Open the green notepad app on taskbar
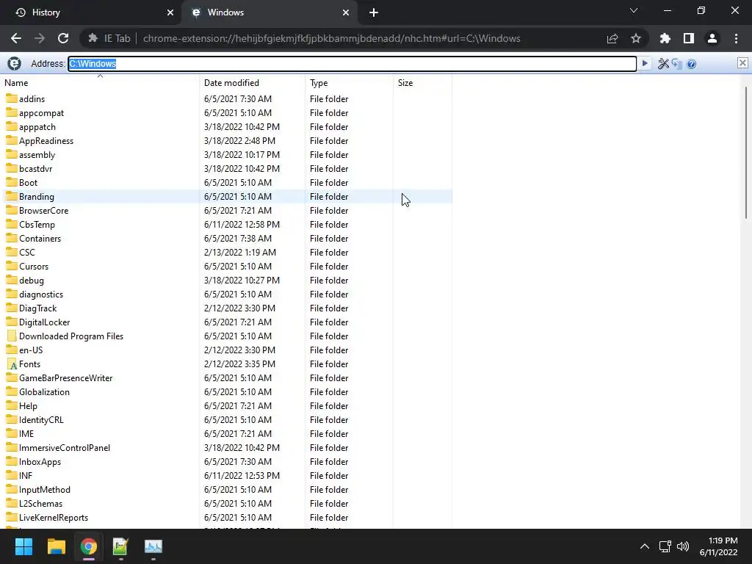The image size is (752, 564). tap(120, 546)
